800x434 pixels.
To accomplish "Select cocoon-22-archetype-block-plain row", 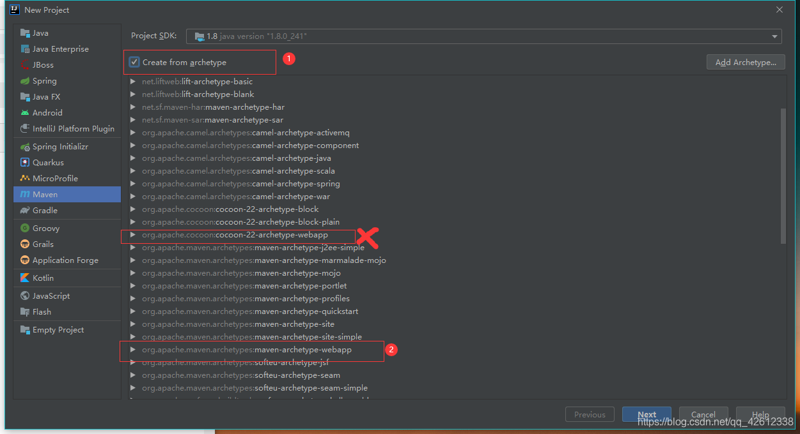I will coord(453,222).
